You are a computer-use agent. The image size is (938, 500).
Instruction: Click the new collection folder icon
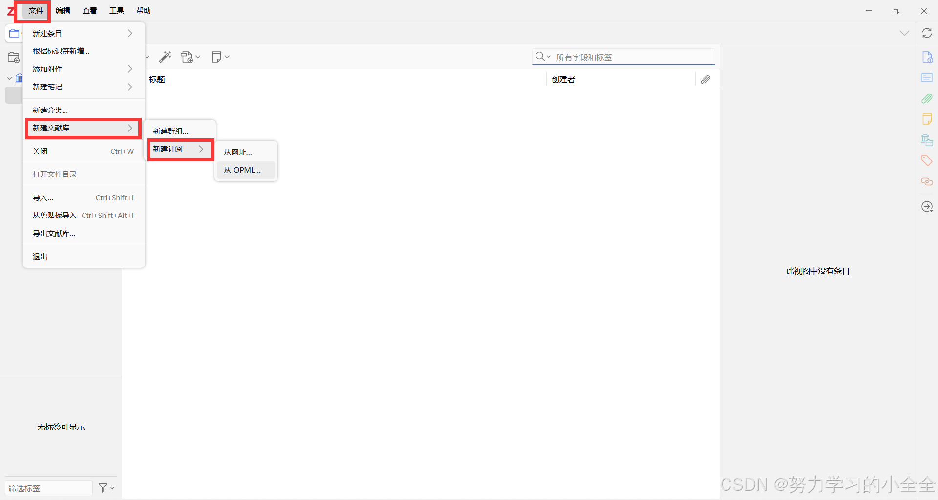pyautogui.click(x=14, y=58)
